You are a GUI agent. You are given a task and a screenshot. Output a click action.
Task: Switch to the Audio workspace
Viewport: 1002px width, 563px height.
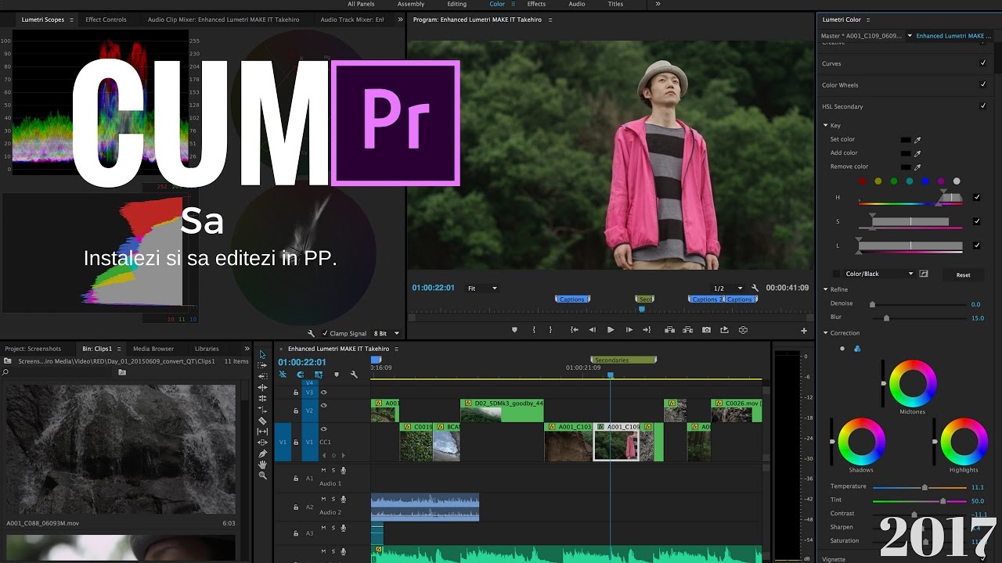pos(576,4)
